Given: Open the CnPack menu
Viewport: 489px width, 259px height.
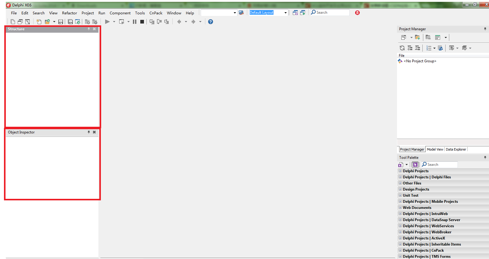Looking at the screenshot, I should [156, 13].
